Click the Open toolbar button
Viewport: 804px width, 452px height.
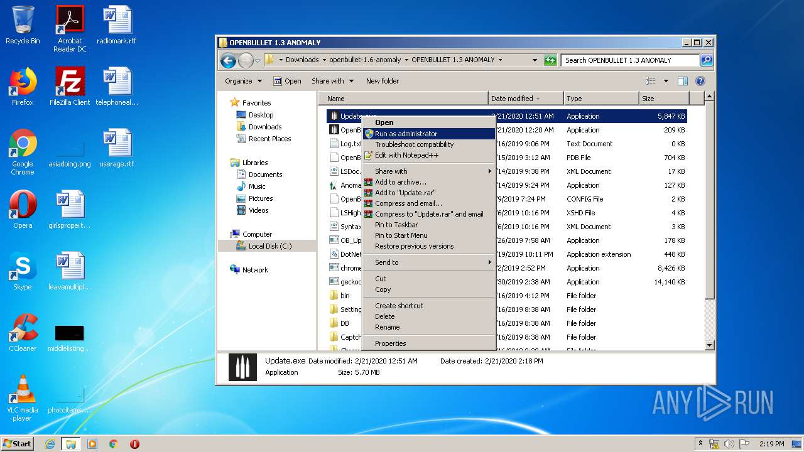[x=288, y=81]
